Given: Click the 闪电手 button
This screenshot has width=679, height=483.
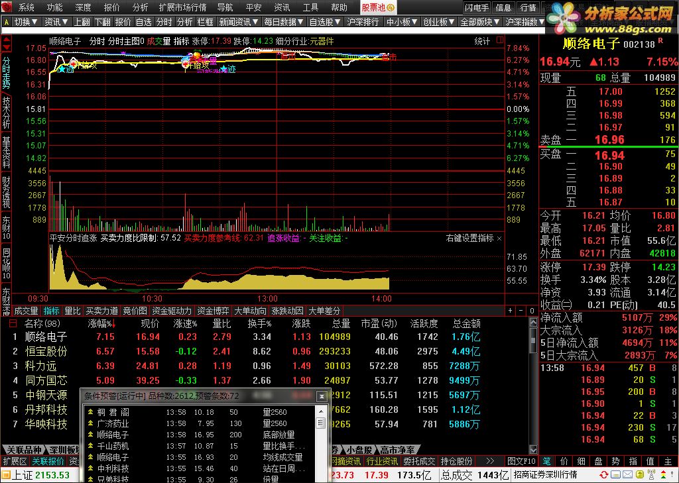Looking at the screenshot, I should tap(476, 7).
